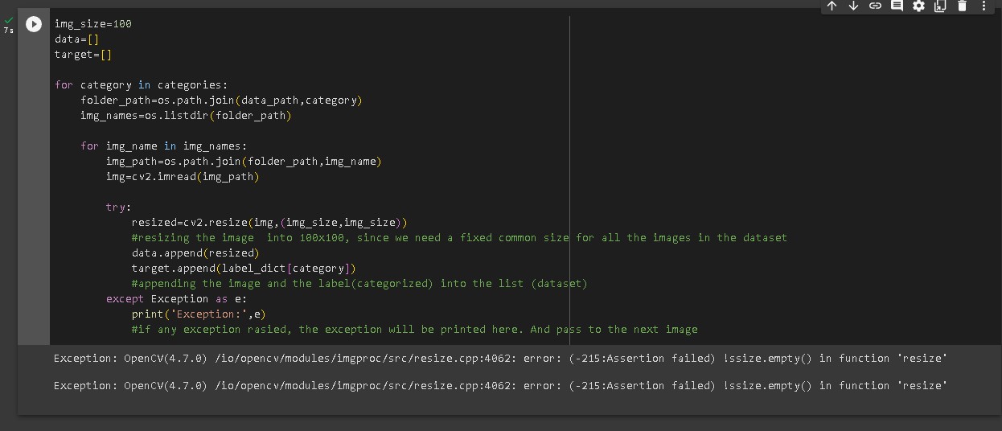Copy link to cell via link icon
Image resolution: width=1002 pixels, height=431 pixels.
[x=875, y=6]
